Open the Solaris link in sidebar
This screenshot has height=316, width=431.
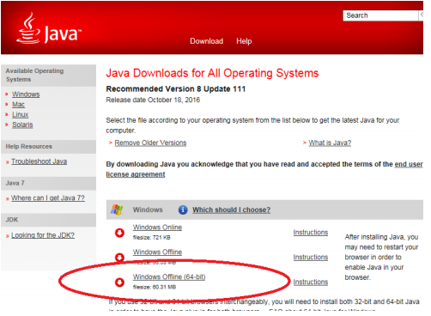22,125
